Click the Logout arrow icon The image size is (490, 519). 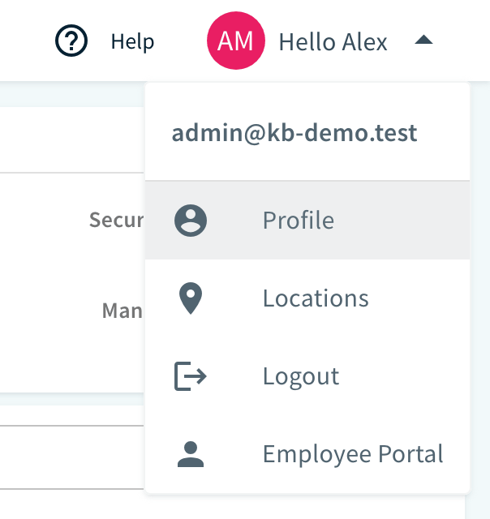pos(191,376)
